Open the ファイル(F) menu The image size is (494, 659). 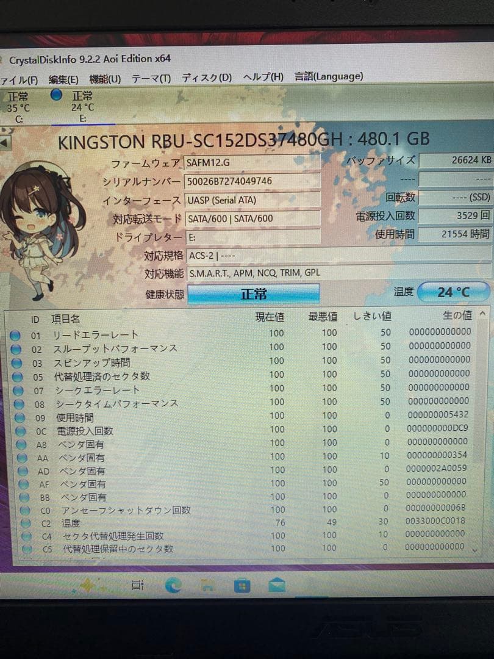point(17,76)
